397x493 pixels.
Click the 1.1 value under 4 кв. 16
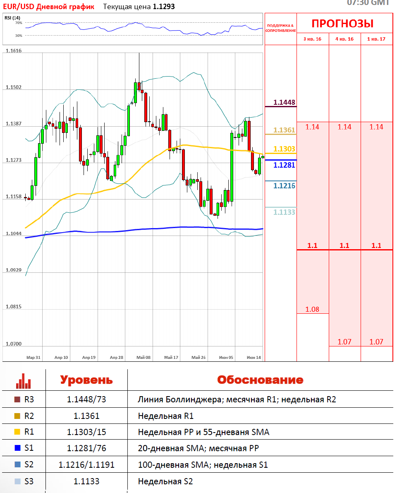coord(344,245)
